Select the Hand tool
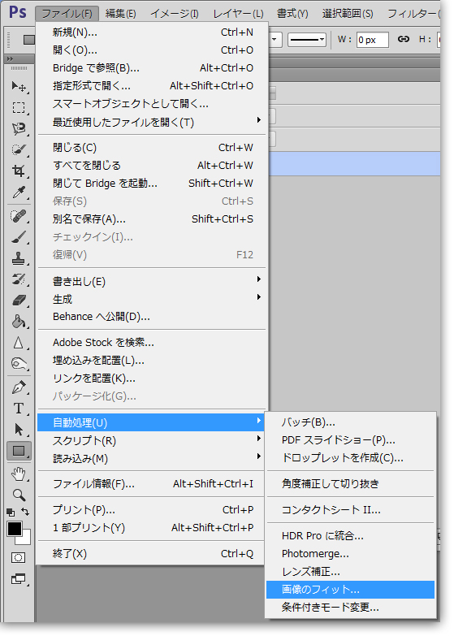Screen dimensions: 454x636 click(19, 474)
